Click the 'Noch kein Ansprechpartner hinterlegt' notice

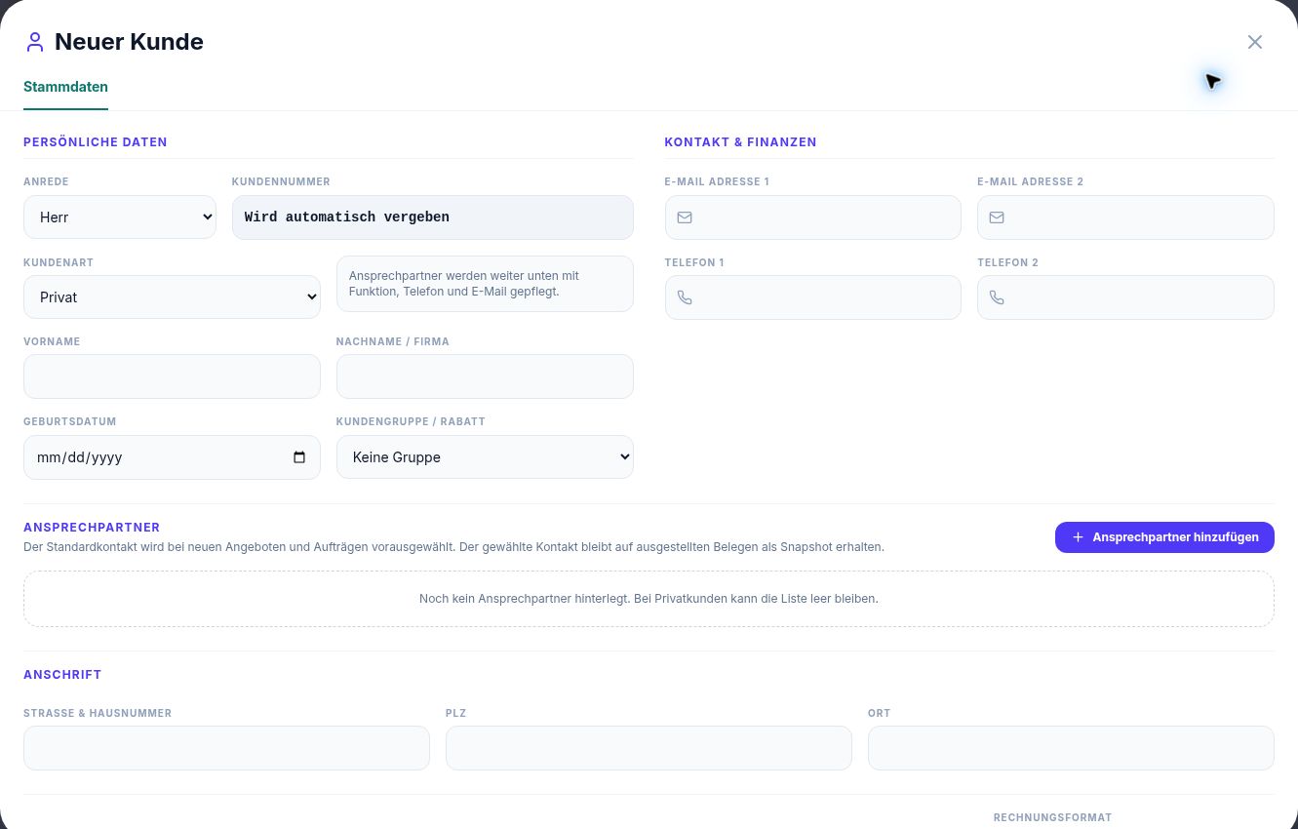point(649,599)
